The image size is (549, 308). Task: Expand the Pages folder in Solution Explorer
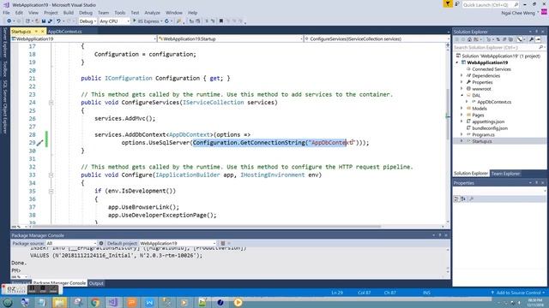[462, 115]
